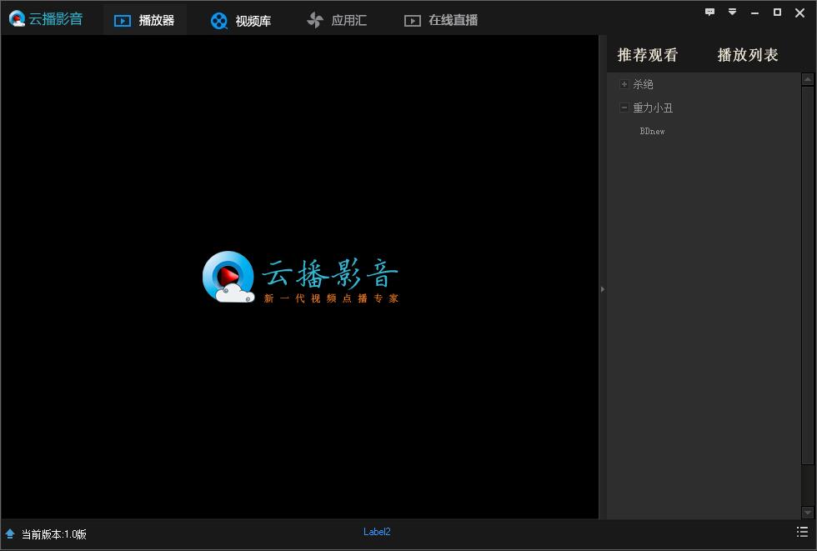Click the 当前版本:1.0版 version text
Viewport: 817px width, 551px height.
[x=54, y=534]
